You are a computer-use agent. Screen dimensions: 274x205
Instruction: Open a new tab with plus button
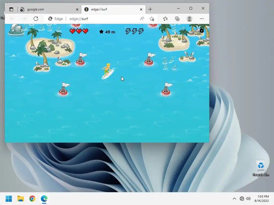coord(150,9)
